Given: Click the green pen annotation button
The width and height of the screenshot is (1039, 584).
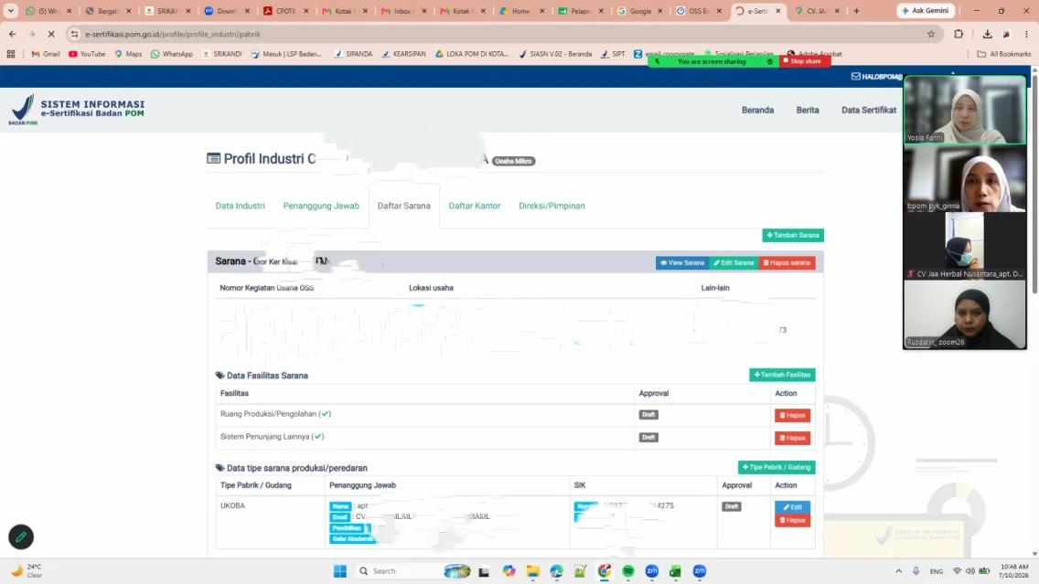Looking at the screenshot, I should point(21,537).
